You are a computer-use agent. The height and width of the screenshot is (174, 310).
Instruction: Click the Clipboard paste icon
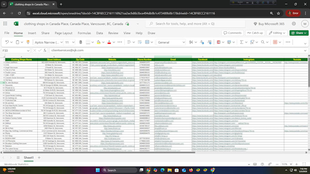17,42
